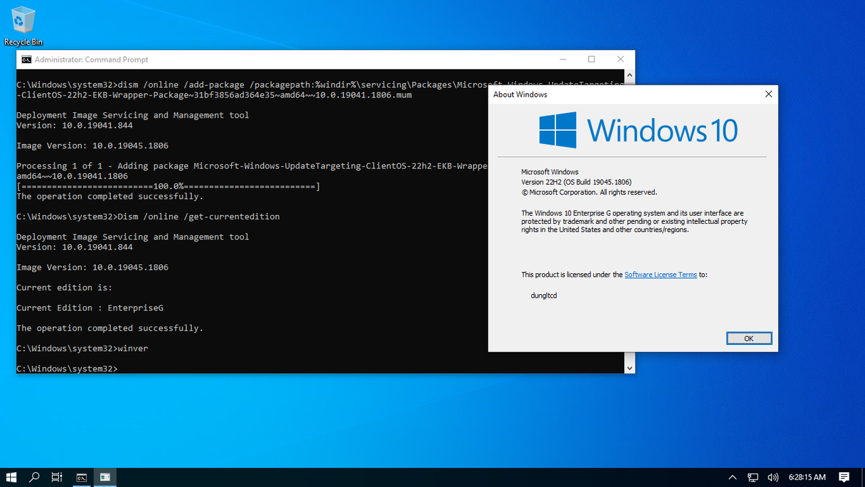Click the last C:\Windows\system32> prompt line
The height and width of the screenshot is (487, 865).
click(x=67, y=369)
